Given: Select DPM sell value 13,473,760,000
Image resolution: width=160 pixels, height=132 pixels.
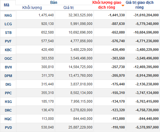Looking at the screenshot, I should tap(80, 75).
